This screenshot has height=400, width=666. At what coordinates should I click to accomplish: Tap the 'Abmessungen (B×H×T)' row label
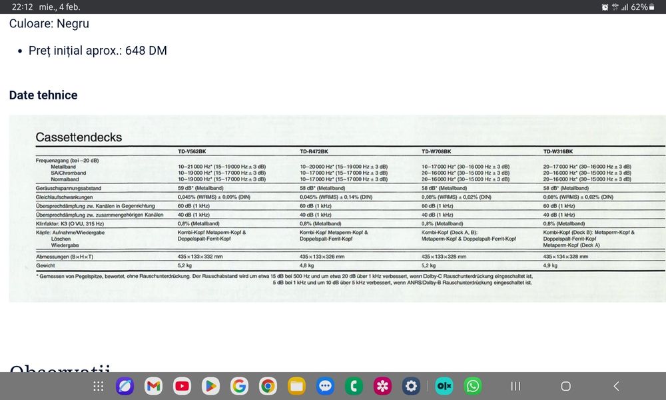(65, 257)
